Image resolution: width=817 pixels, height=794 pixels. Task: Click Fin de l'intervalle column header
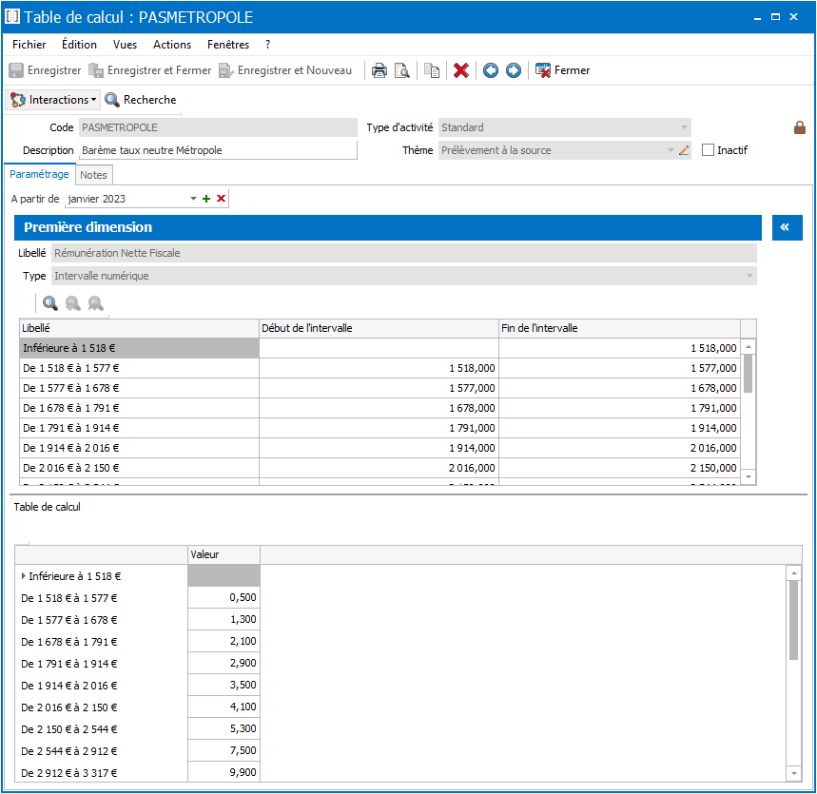point(619,328)
